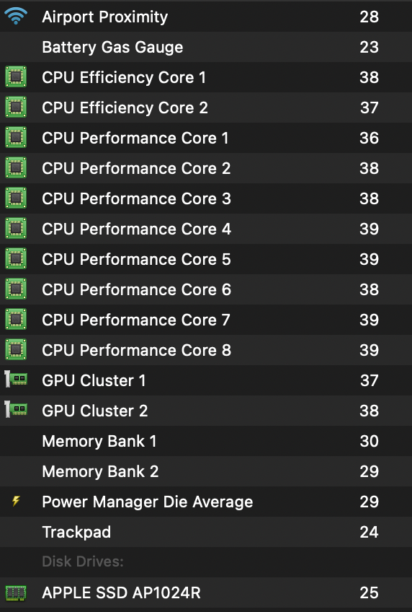This screenshot has width=412, height=612.
Task: Click the Airport Proximity temperature value 28
Action: point(370,17)
